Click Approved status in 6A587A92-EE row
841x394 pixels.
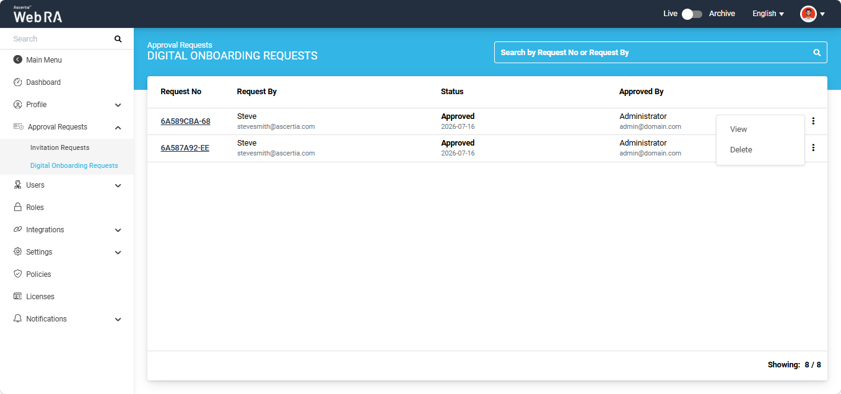tap(458, 143)
